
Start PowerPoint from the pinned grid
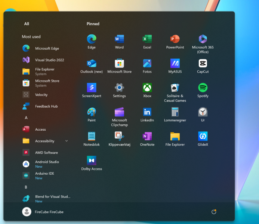click(175, 41)
